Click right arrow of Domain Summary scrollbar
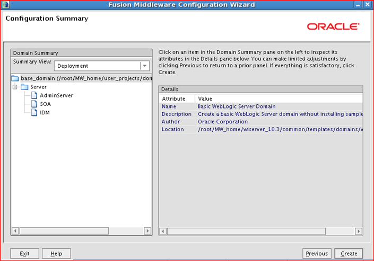Viewport: 374px width, 261px height. (147, 231)
